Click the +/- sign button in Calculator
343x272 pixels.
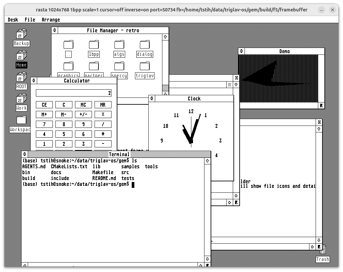[x=83, y=114]
